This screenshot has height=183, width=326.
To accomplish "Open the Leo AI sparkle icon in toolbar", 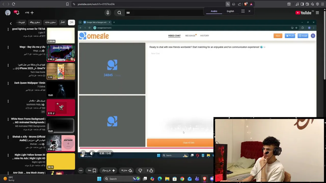I will tap(312, 4).
